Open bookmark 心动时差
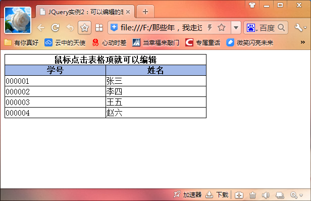The image size is (311, 201). (109, 42)
